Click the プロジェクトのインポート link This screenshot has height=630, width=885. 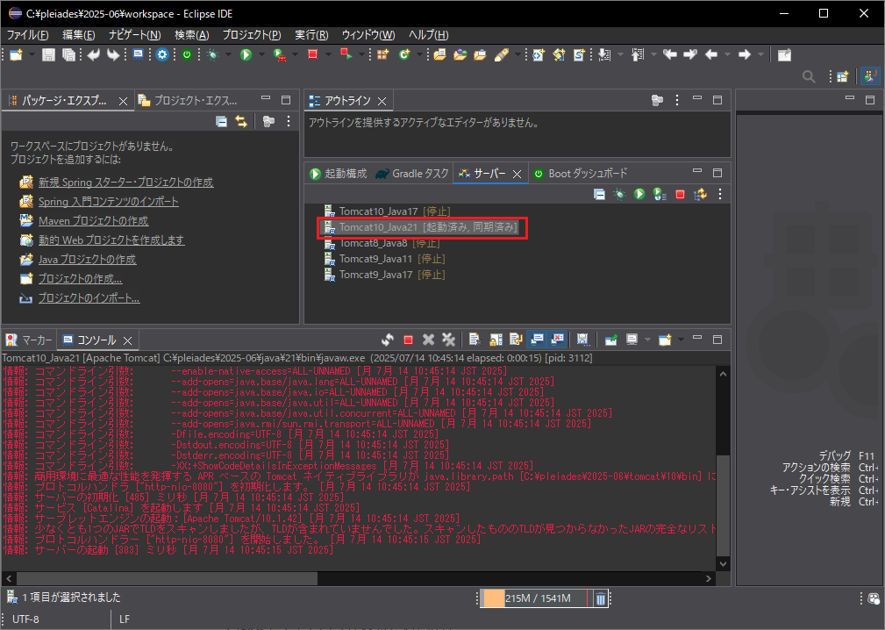coord(89,298)
